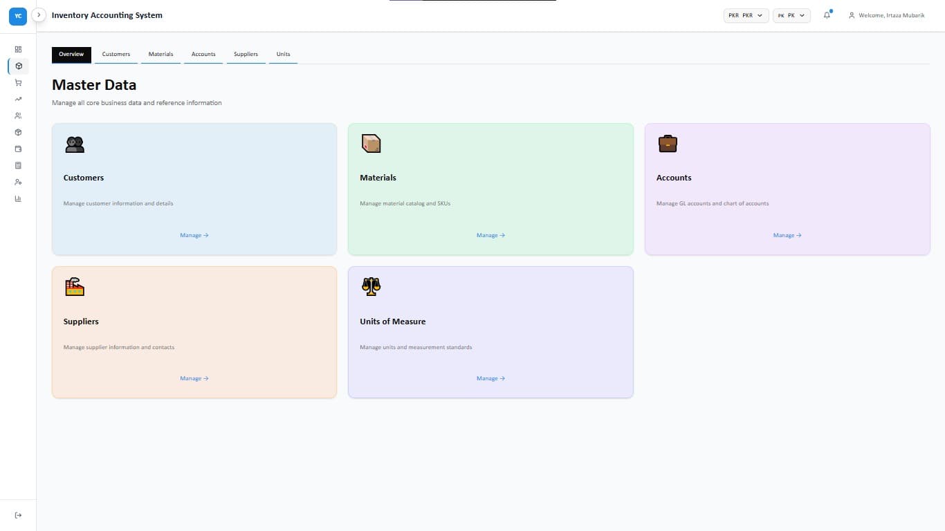Select the Overview tab

point(71,54)
